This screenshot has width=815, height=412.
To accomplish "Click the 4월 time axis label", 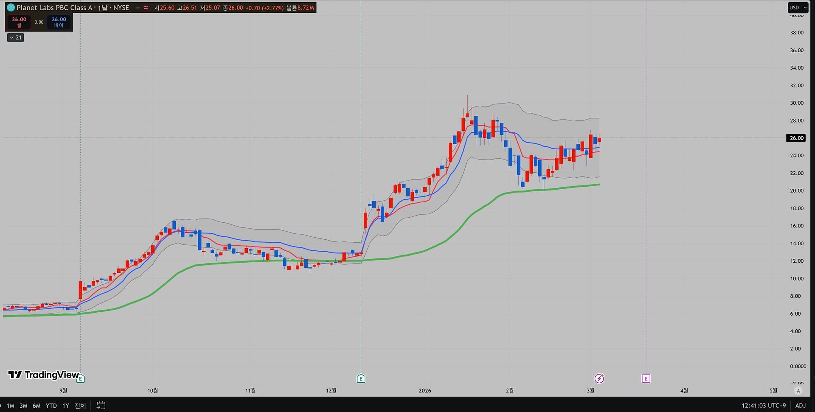I will pyautogui.click(x=684, y=390).
